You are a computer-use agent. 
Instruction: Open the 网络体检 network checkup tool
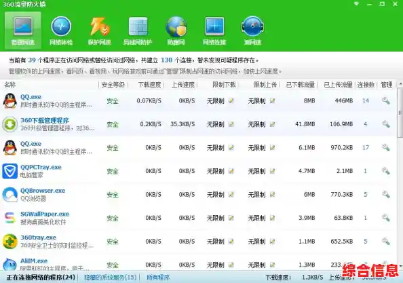[x=61, y=31]
